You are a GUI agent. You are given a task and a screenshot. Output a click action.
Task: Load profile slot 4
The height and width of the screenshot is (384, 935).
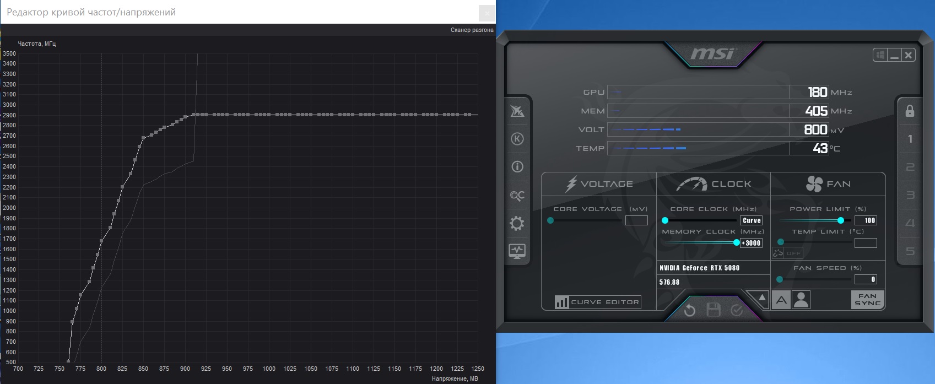(910, 223)
